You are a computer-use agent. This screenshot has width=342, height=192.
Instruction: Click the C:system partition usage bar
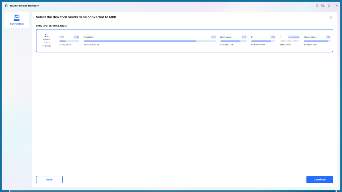click(150, 41)
